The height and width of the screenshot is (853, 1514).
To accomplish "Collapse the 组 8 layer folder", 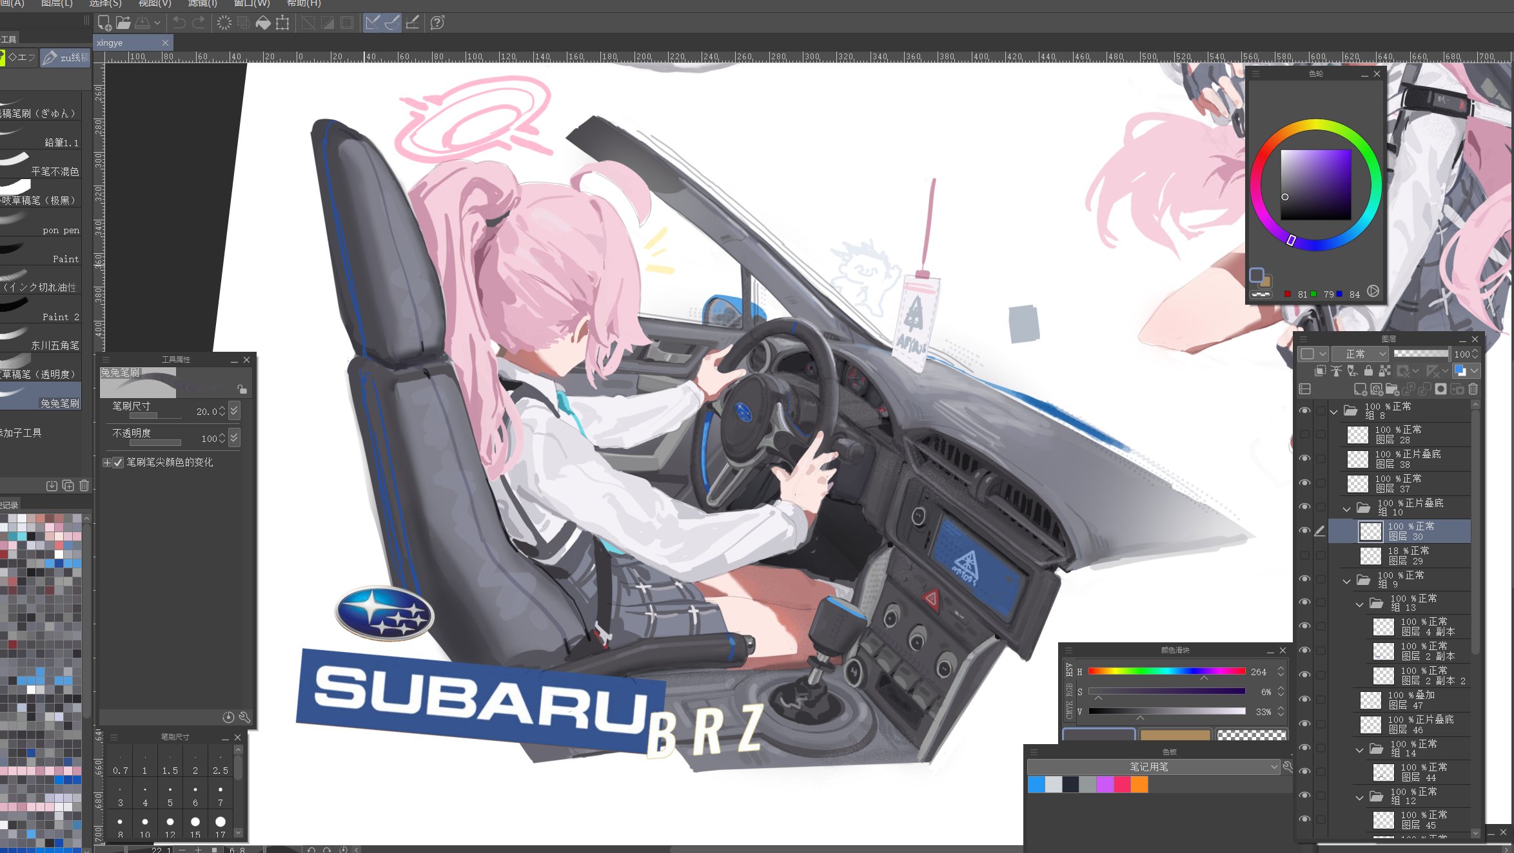I will pyautogui.click(x=1334, y=411).
